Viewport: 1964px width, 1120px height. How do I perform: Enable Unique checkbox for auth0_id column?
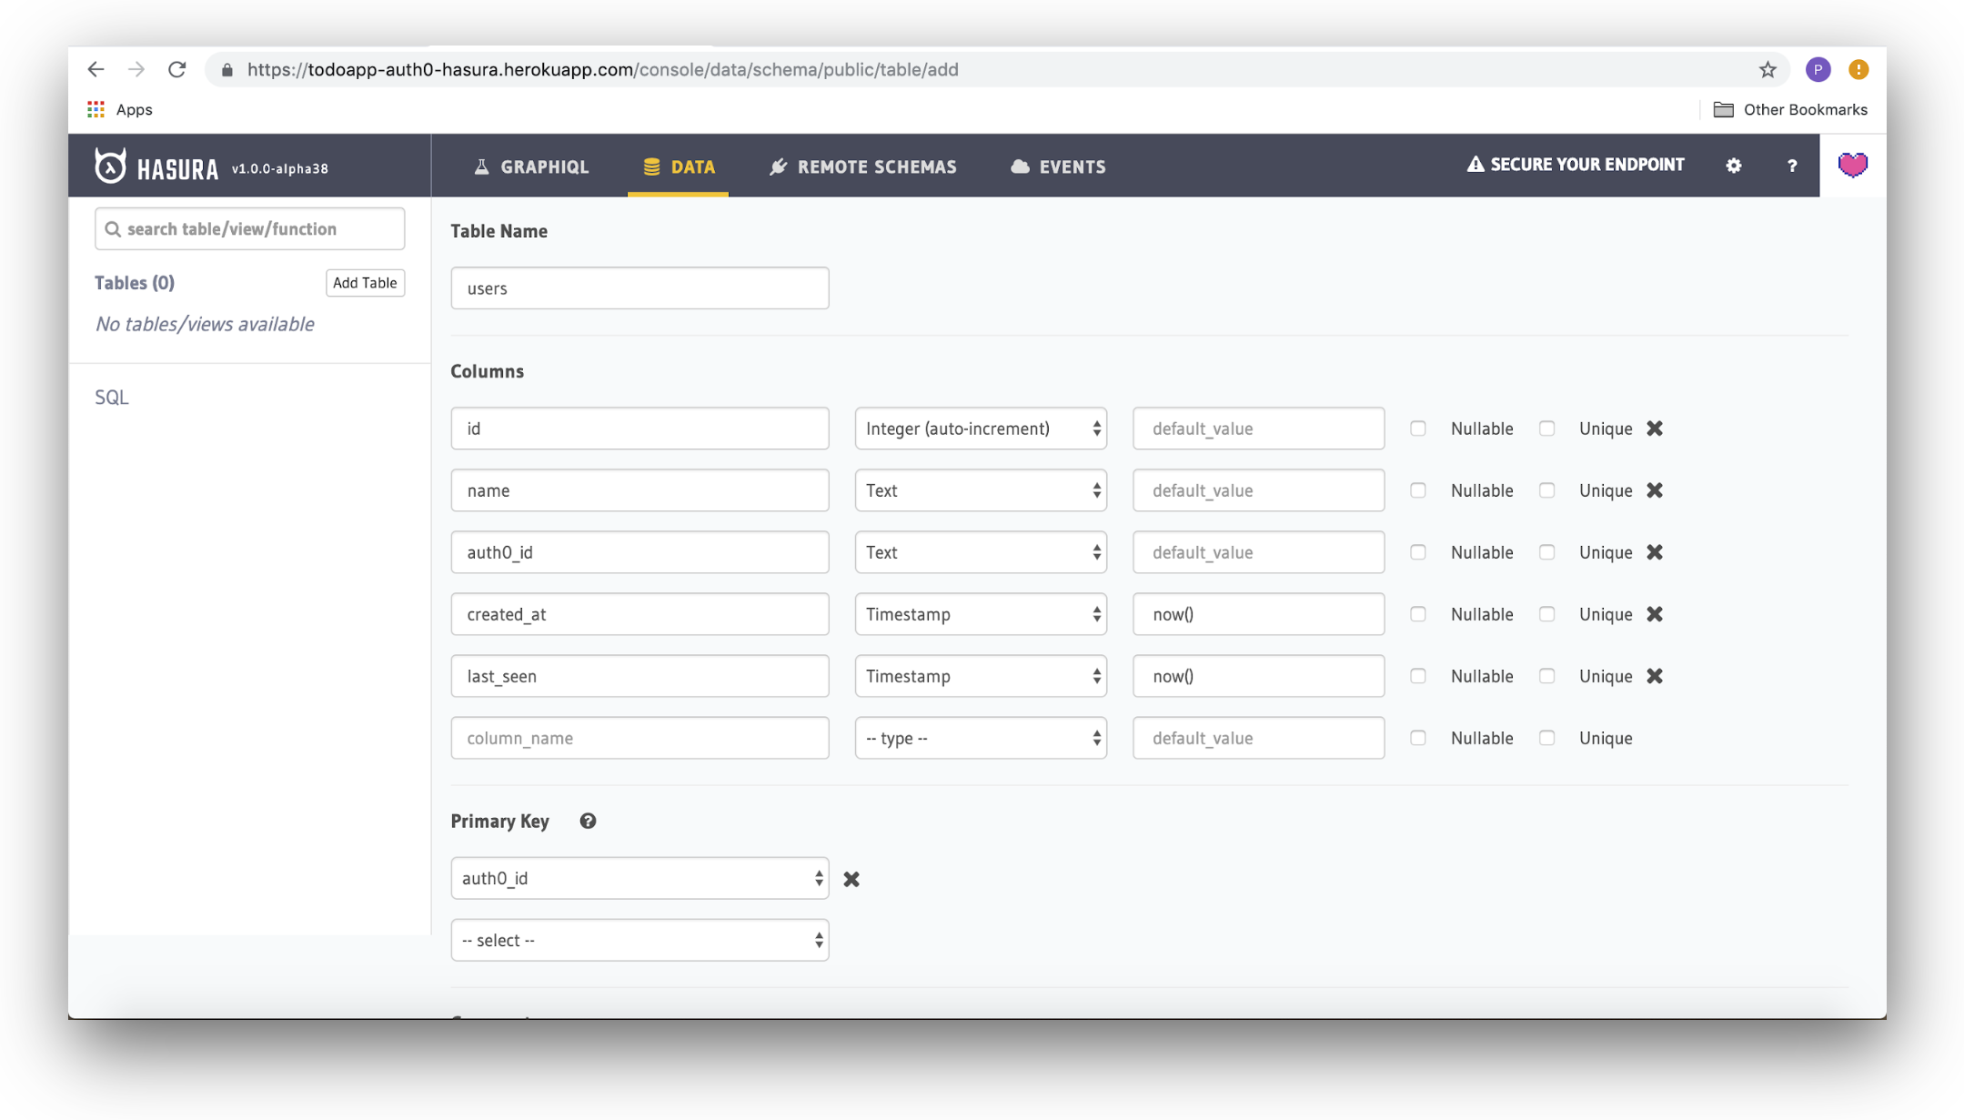[1547, 552]
